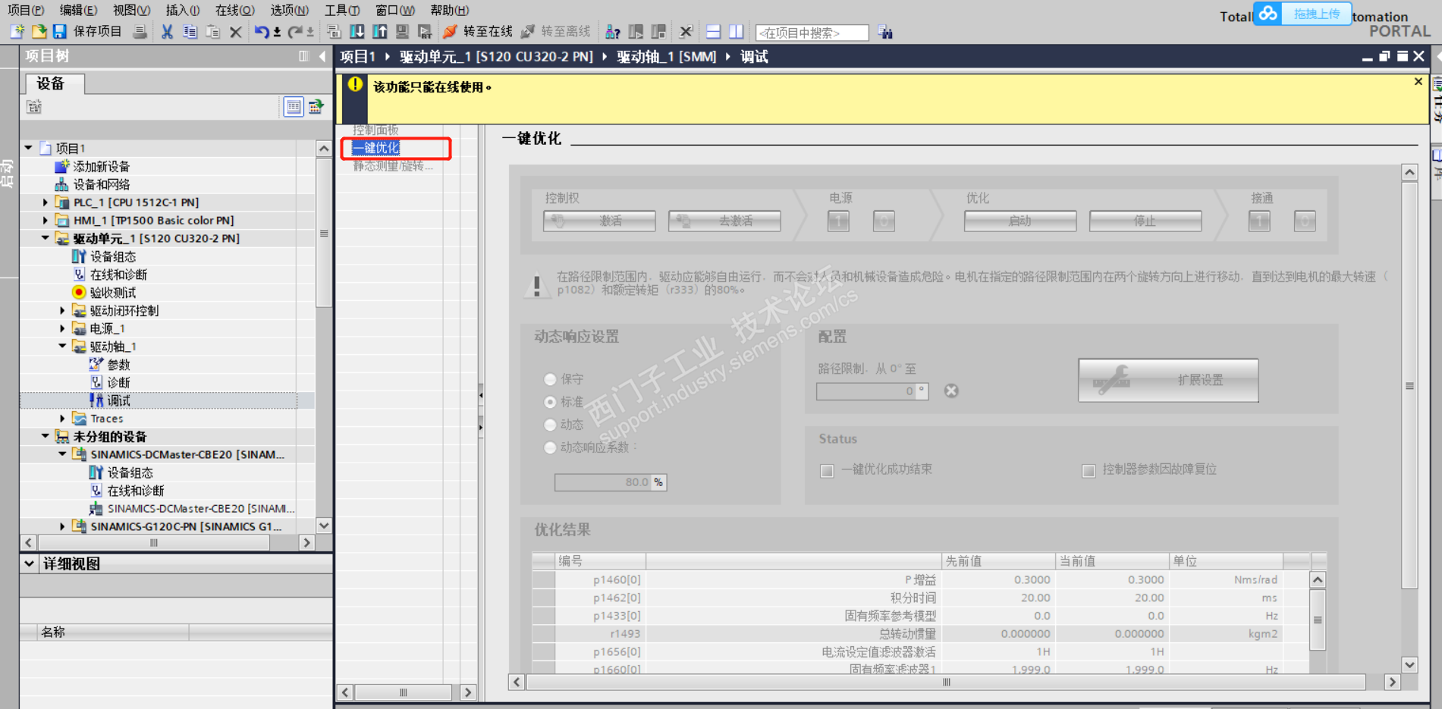Click the Delete X toolbar icon
Viewport: 1442px width, 709px height.
(236, 32)
